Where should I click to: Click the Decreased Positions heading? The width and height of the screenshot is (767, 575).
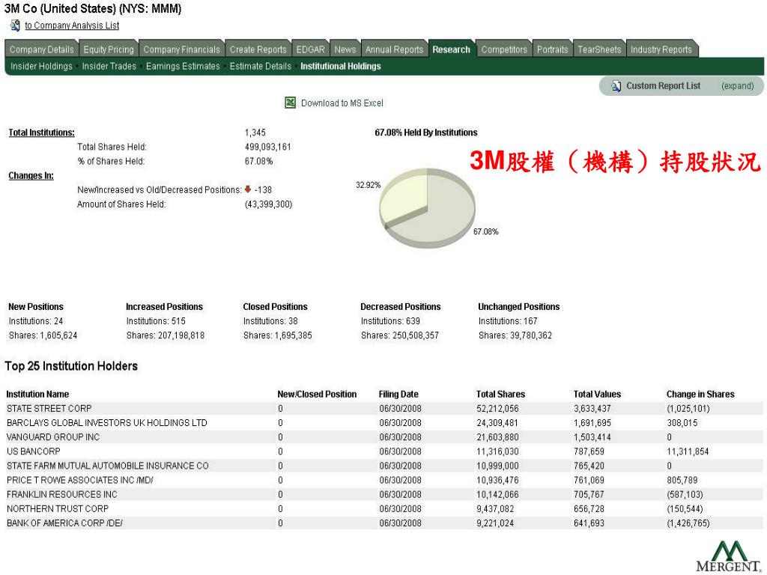[401, 306]
